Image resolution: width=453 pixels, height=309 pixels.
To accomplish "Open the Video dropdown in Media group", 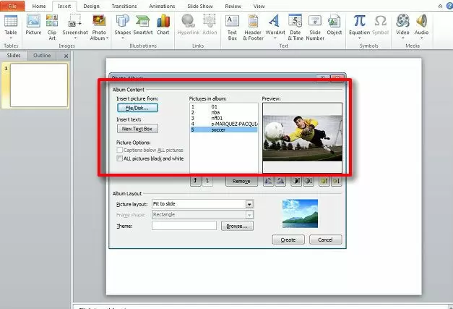I will (x=402, y=25).
